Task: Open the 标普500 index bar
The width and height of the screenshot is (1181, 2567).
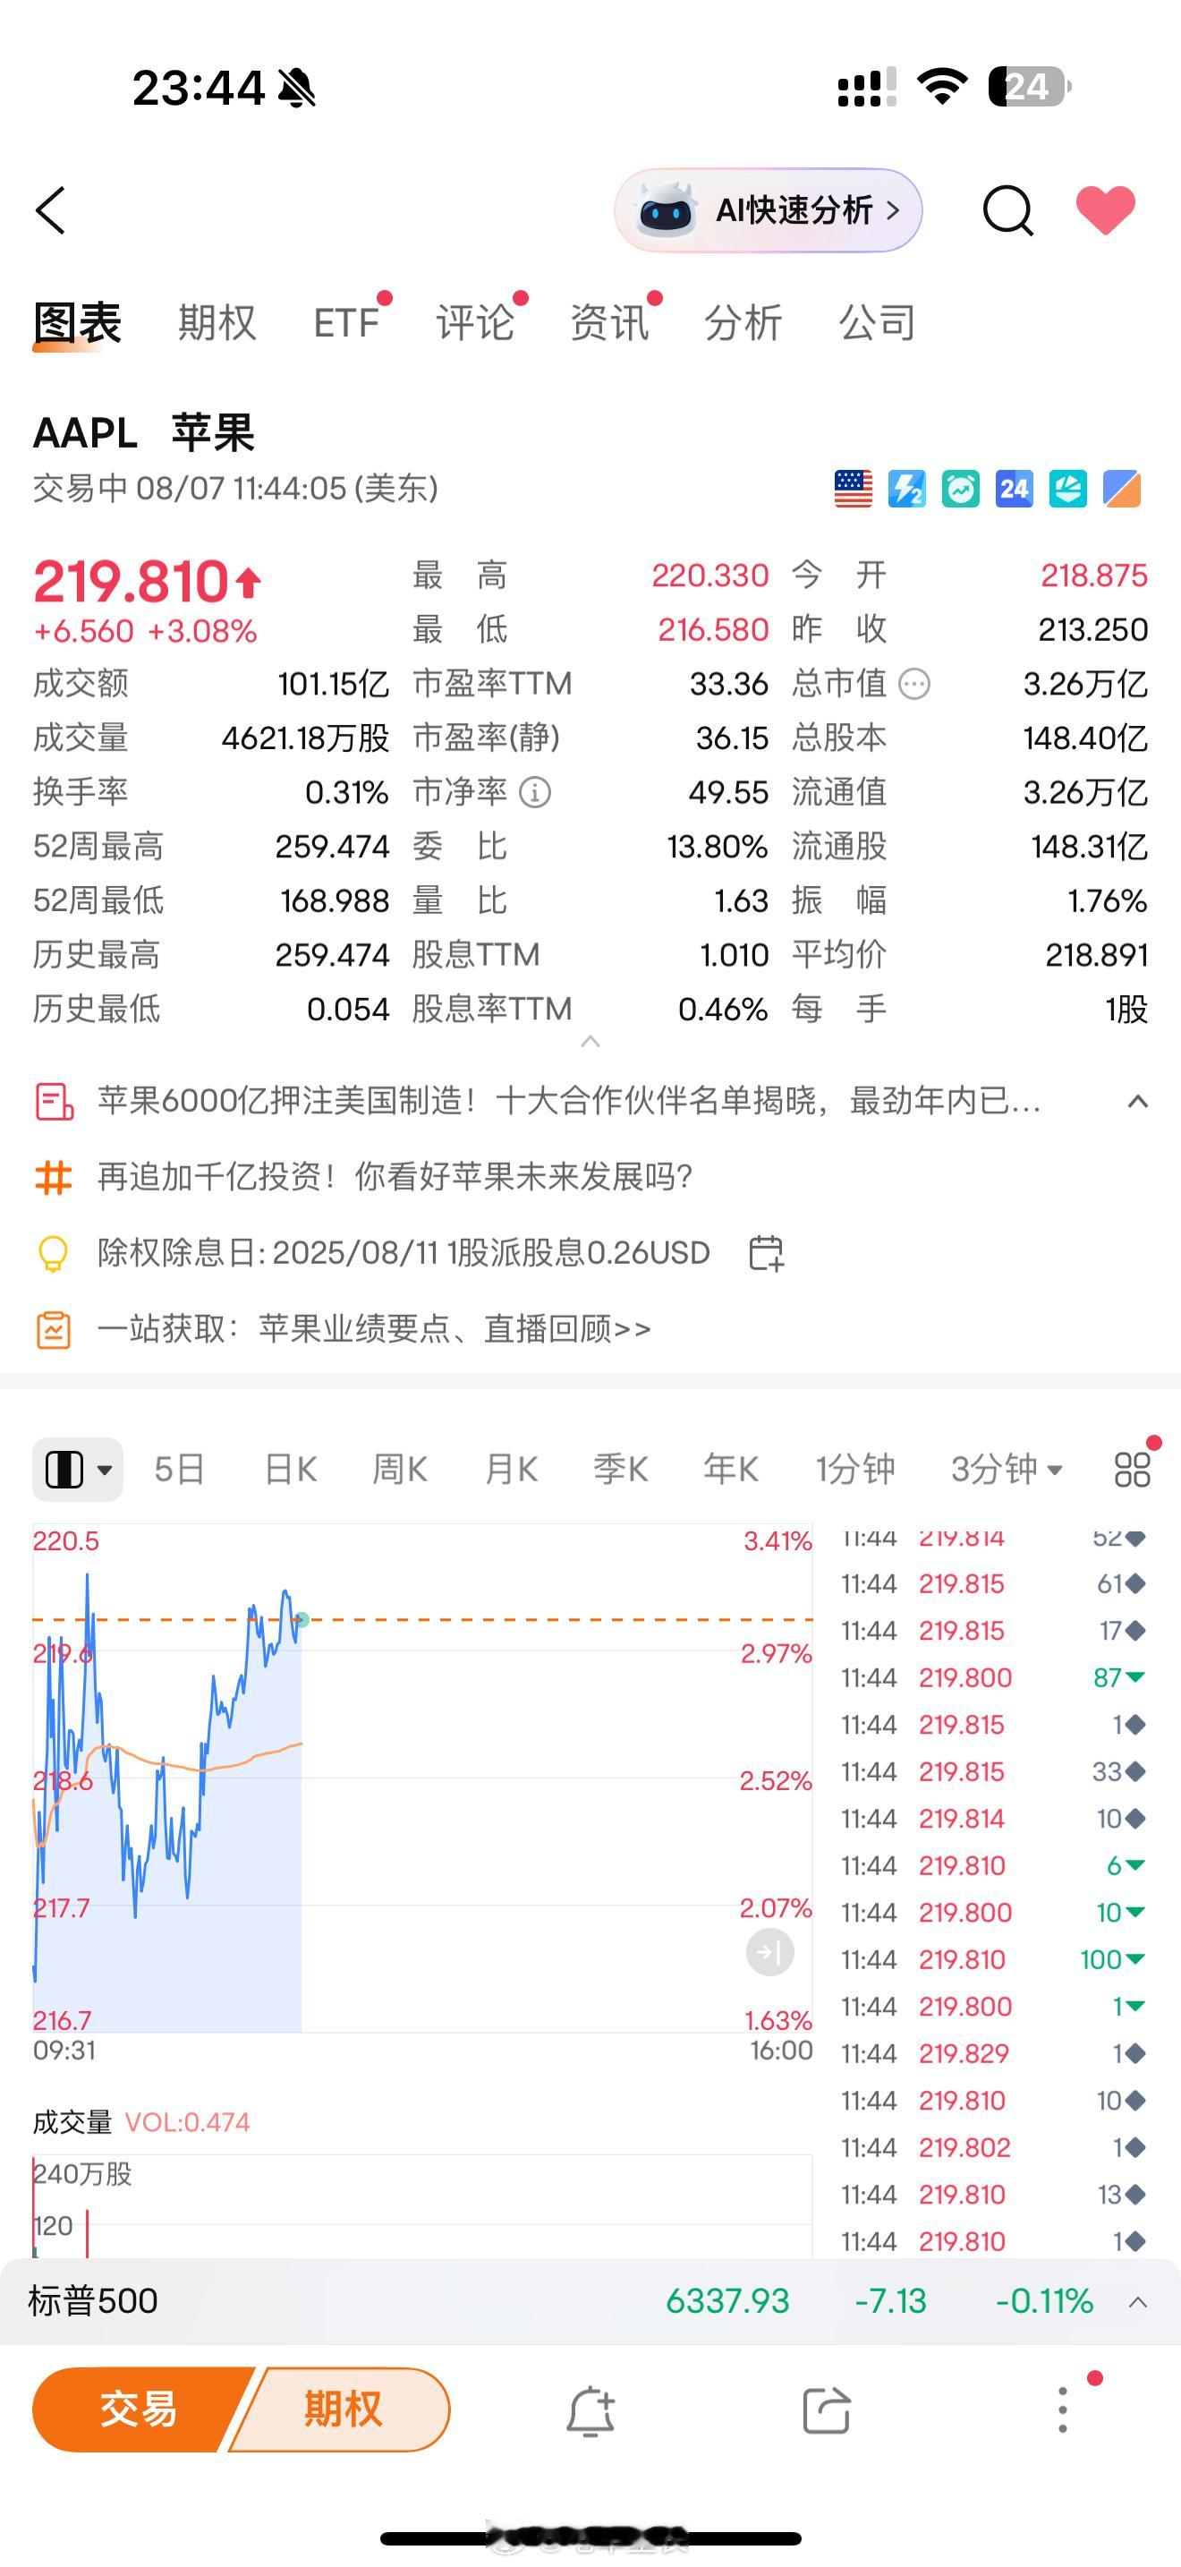Action: tap(590, 2301)
